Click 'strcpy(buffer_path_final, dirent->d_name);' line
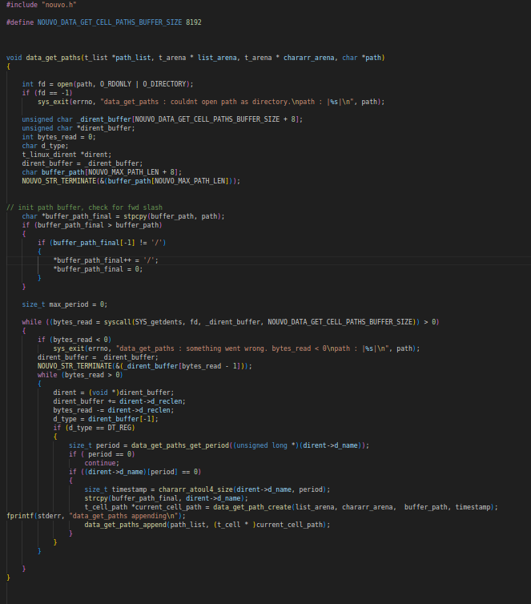This screenshot has height=604, width=531. click(167, 498)
